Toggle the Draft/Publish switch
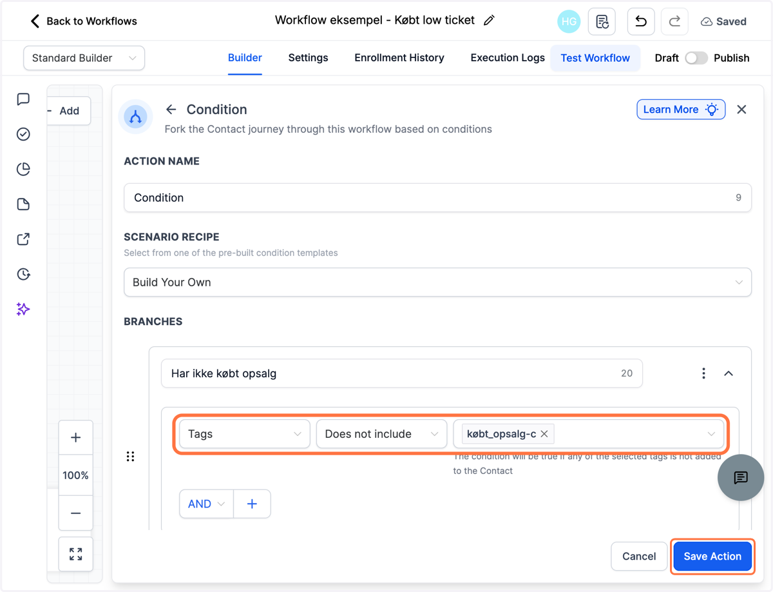 click(696, 58)
